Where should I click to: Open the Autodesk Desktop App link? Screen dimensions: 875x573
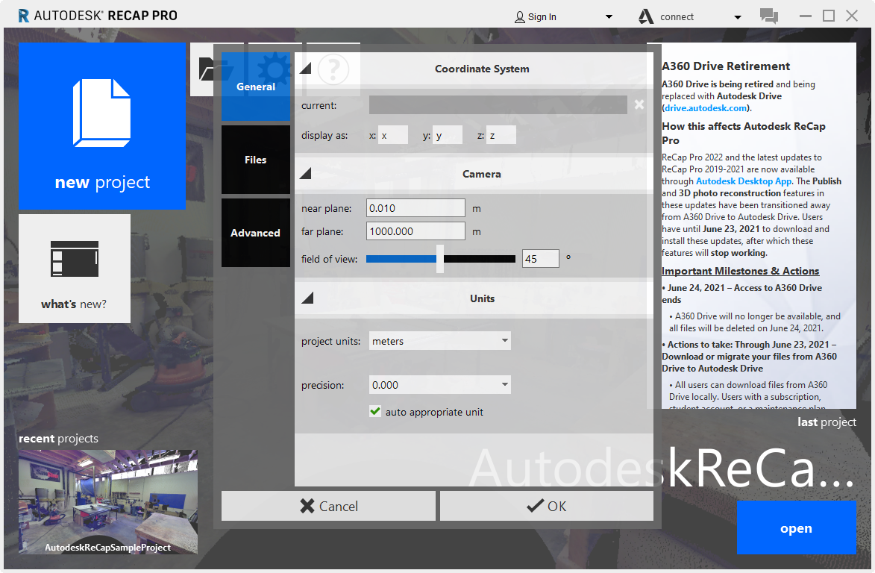pyautogui.click(x=743, y=181)
